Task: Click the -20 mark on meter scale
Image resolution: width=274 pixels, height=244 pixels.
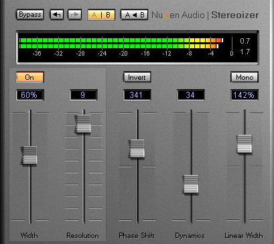Action: coord(123,54)
